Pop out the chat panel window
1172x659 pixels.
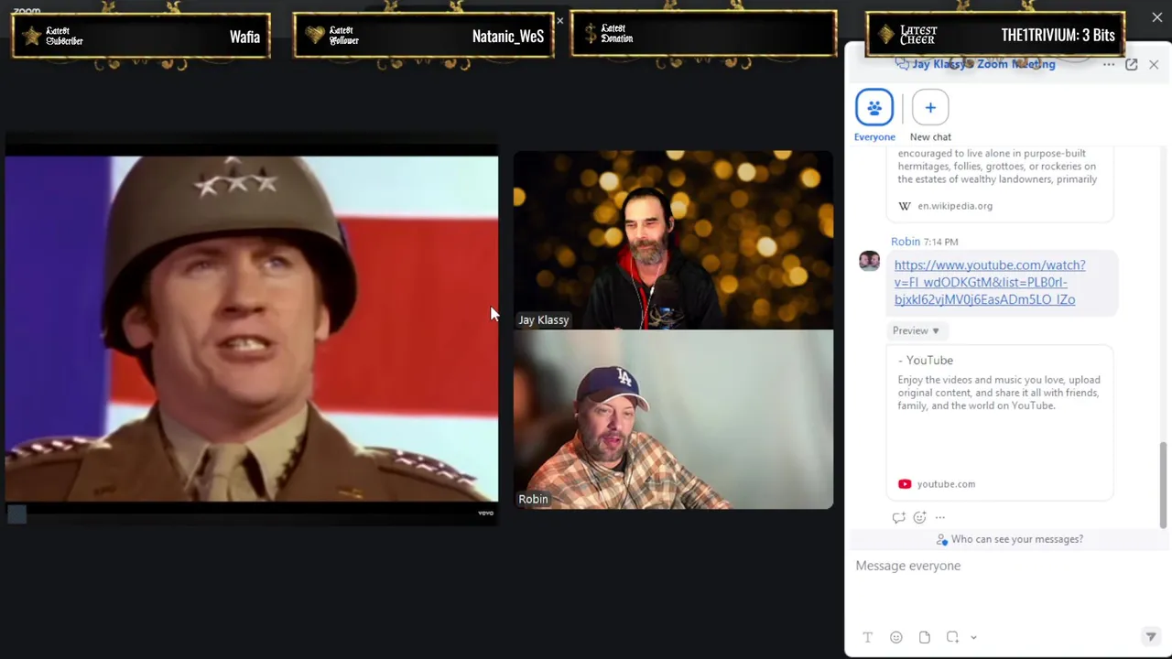1132,64
